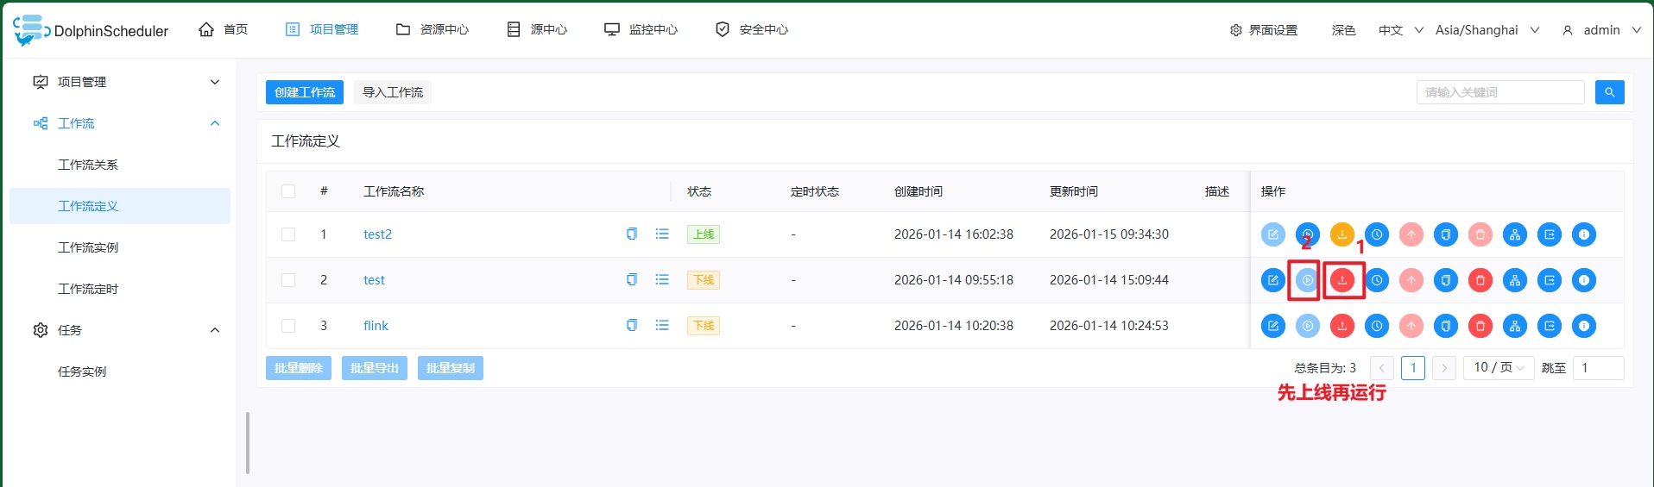
Task: Check the checkbox for test2 row
Action: [288, 234]
